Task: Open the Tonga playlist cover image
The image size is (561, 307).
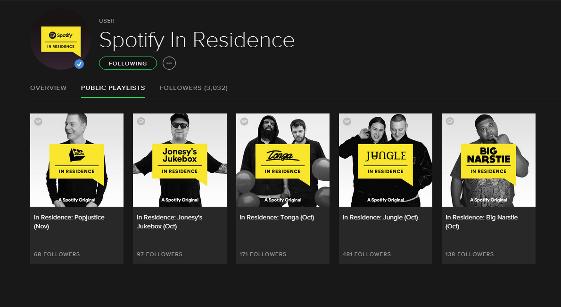Action: (x=283, y=160)
